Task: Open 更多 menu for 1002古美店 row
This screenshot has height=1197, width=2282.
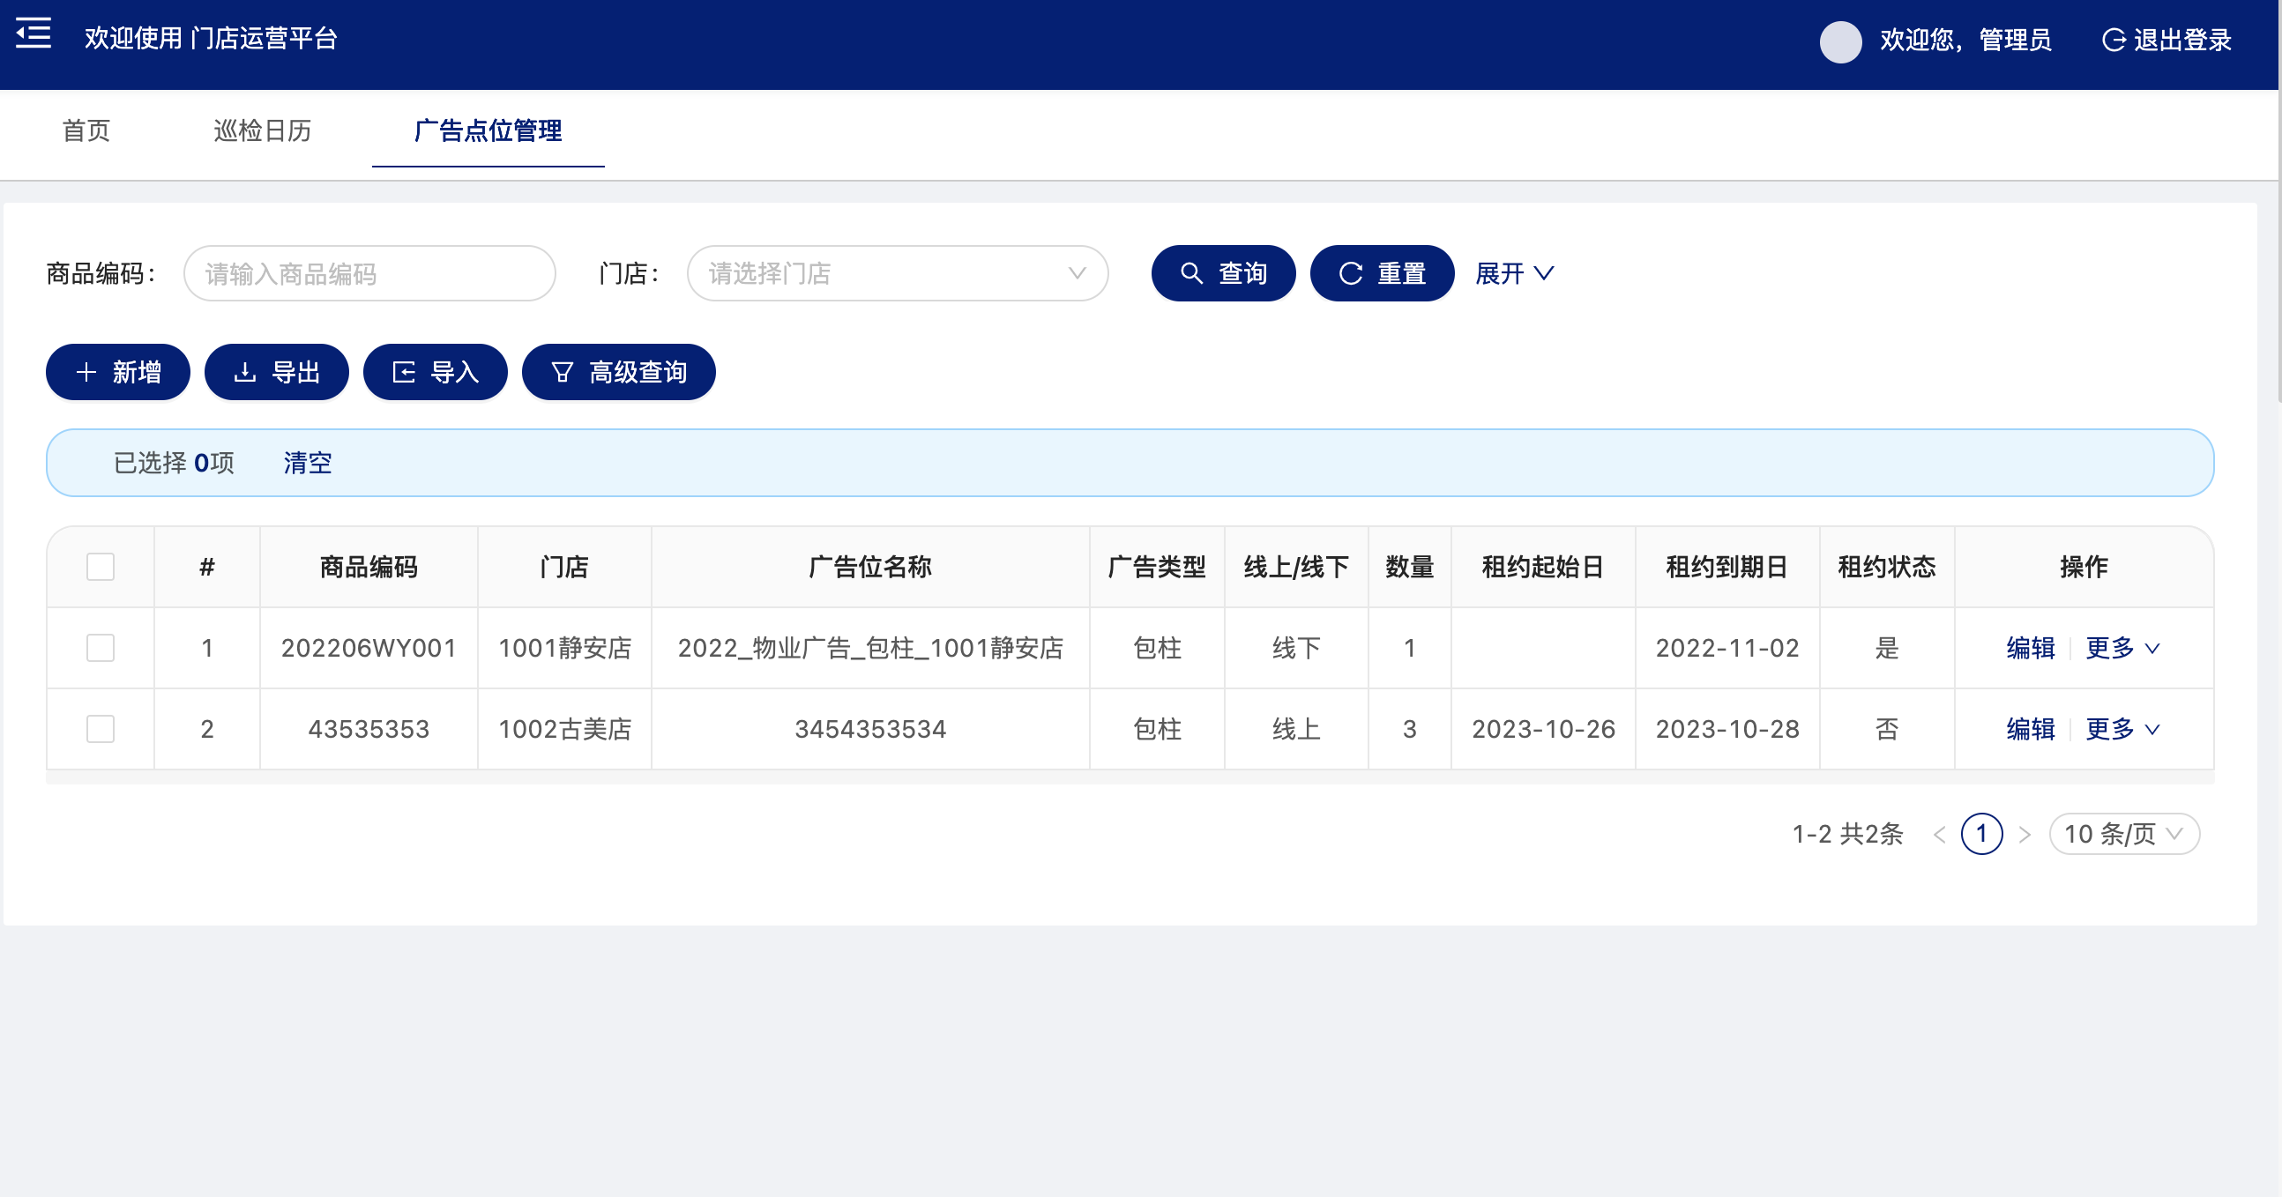Action: 2122,730
